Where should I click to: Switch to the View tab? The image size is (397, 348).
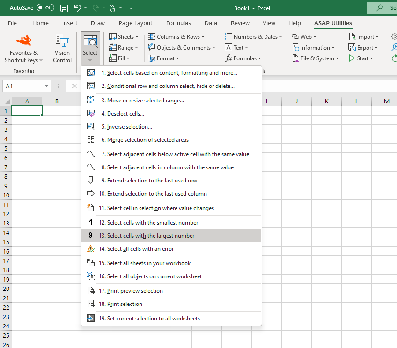point(269,23)
